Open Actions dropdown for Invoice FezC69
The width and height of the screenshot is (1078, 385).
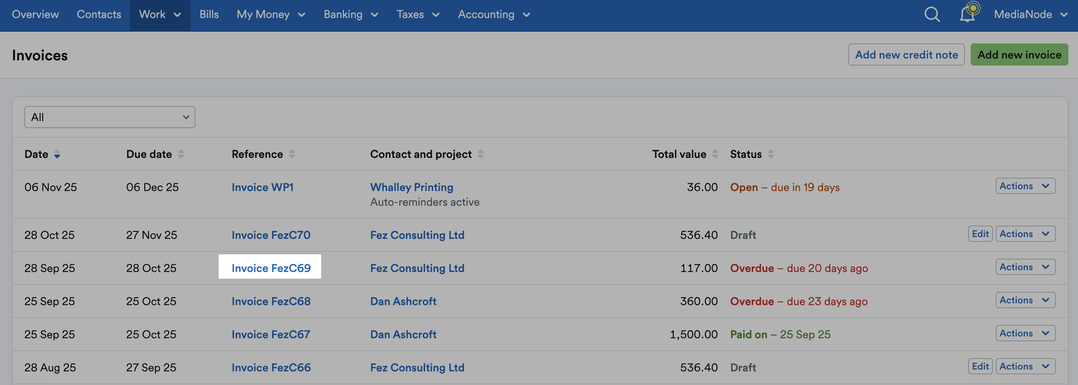[x=1025, y=267]
